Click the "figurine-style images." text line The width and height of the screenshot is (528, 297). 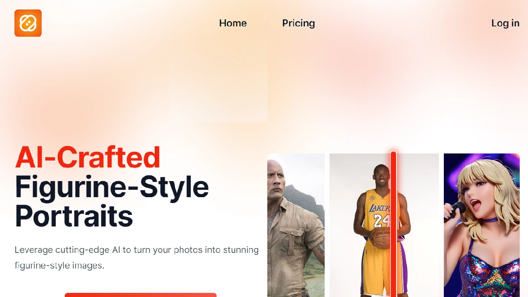click(59, 266)
